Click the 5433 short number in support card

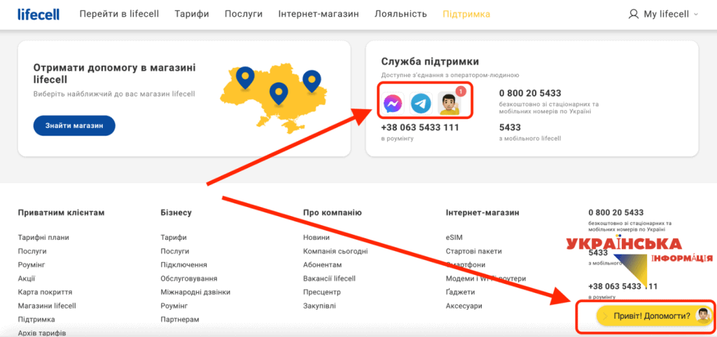coord(510,127)
